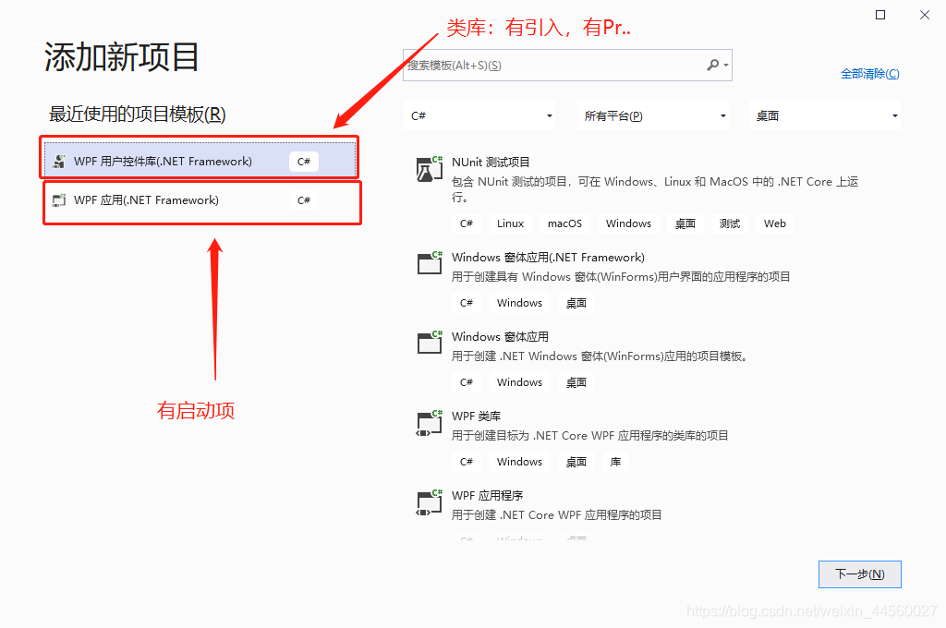Select Windows 窗体应用(.NET Framework) template title

coord(548,258)
